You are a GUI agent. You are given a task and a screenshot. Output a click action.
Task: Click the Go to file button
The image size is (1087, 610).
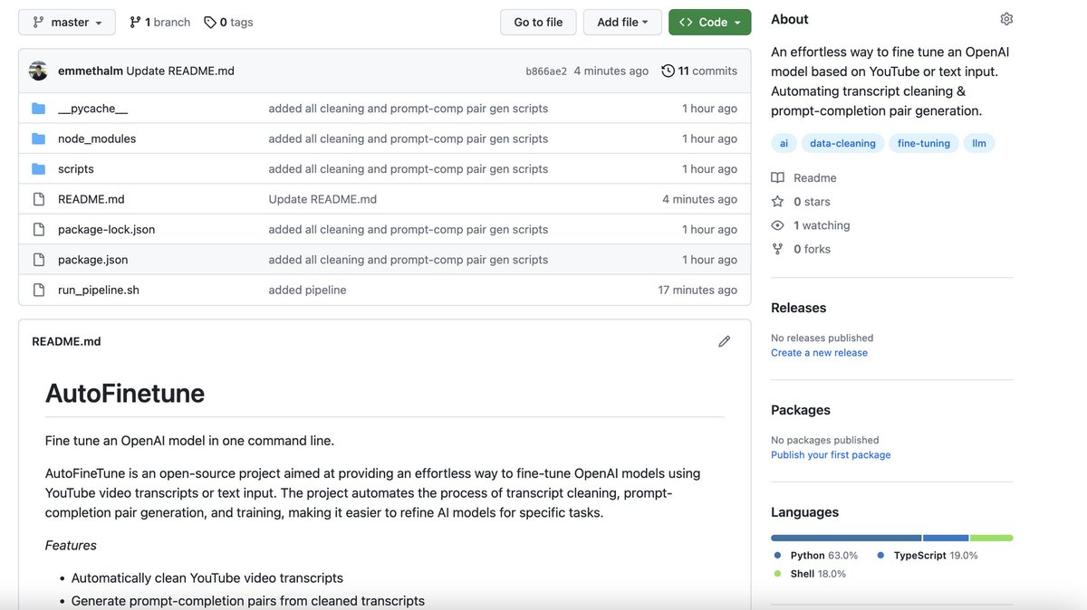[x=538, y=22]
